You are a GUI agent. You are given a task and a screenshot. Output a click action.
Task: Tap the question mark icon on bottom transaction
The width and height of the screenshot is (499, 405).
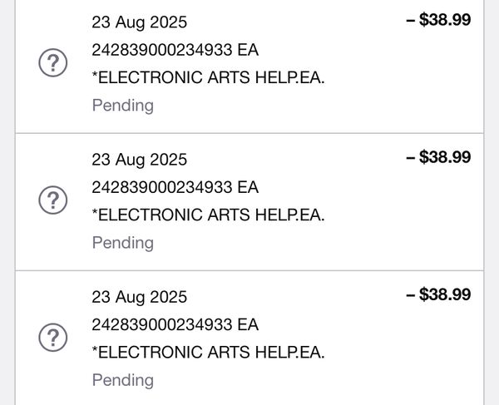coord(53,338)
